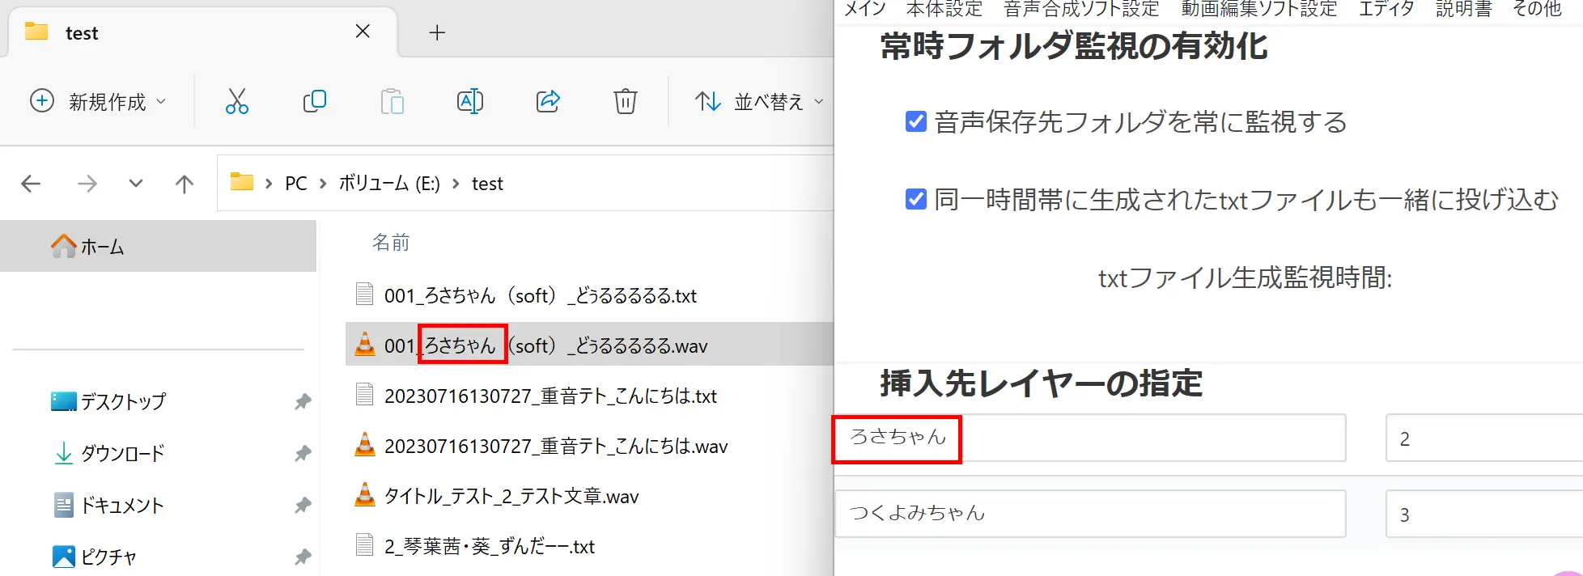
Task: Click the Delete trash can icon
Action: [625, 101]
